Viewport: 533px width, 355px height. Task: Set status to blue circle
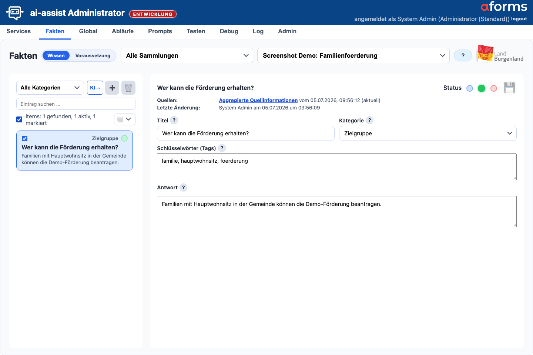470,88
